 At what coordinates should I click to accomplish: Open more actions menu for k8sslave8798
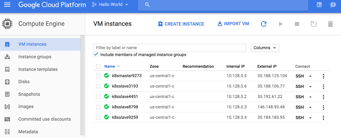[323, 107]
